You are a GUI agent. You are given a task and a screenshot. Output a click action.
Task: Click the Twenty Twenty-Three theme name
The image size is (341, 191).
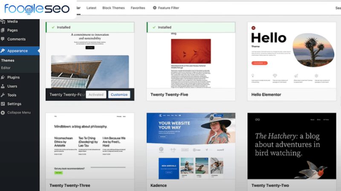tap(70, 185)
